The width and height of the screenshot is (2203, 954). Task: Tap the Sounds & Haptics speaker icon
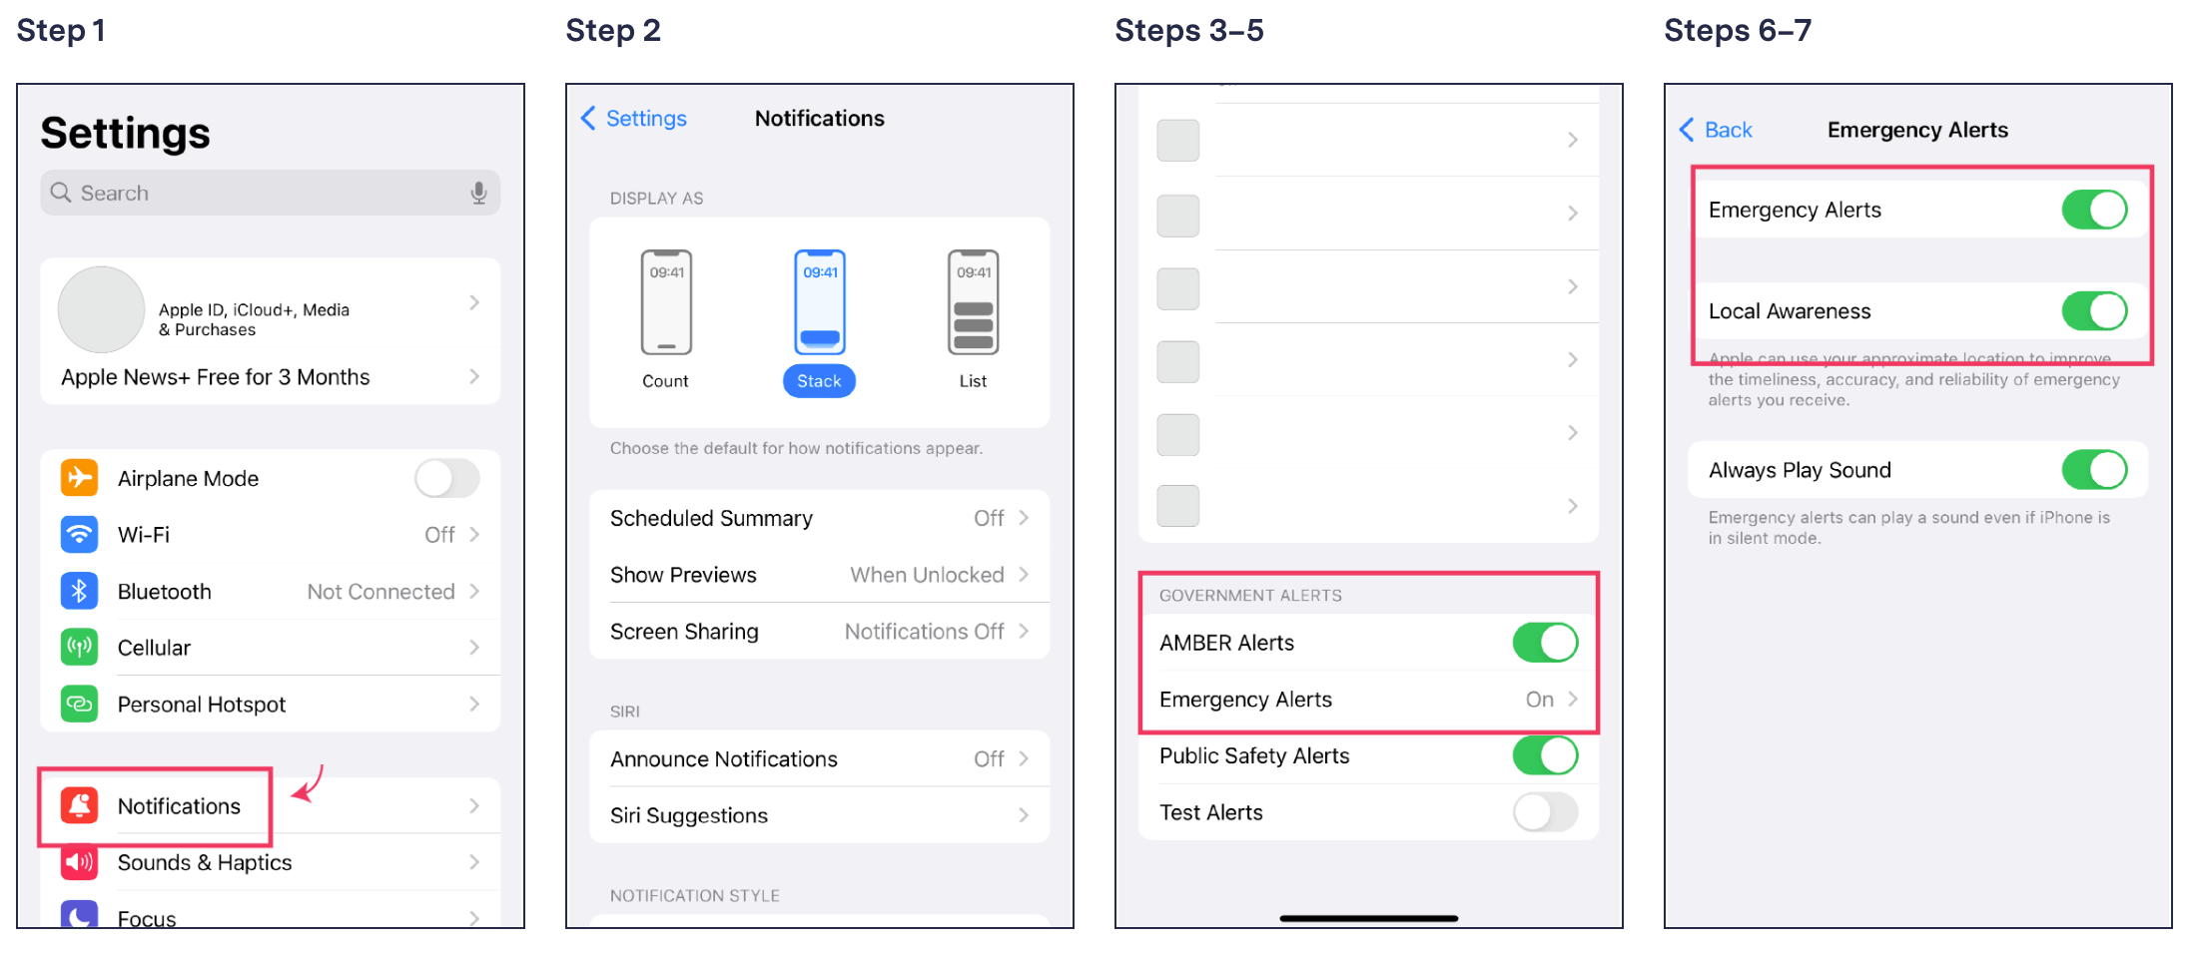click(79, 862)
